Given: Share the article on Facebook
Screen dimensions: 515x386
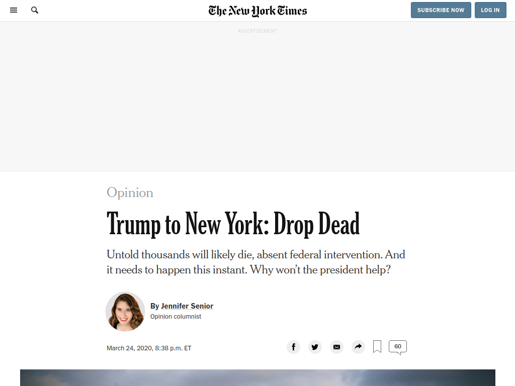Looking at the screenshot, I should (293, 347).
